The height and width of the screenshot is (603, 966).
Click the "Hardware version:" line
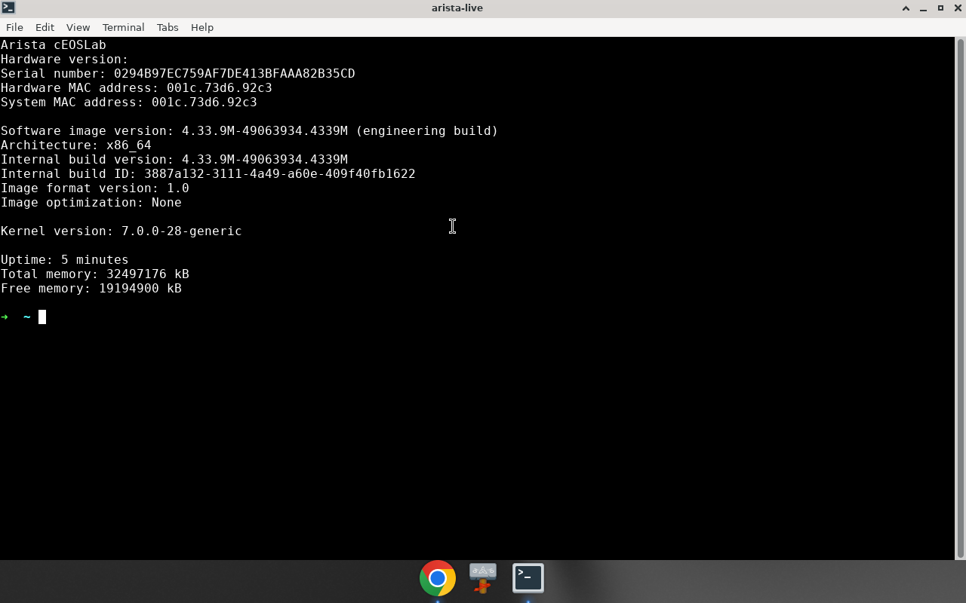(x=65, y=60)
